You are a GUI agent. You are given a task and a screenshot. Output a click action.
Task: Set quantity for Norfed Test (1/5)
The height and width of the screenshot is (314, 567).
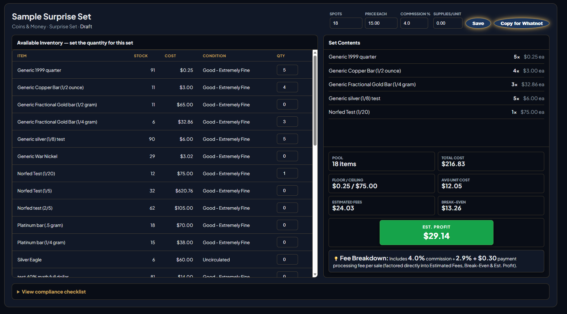pyautogui.click(x=287, y=190)
